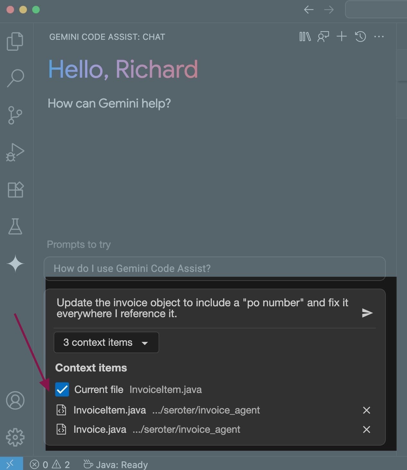Click the send feedback icon in chat header

click(x=323, y=37)
